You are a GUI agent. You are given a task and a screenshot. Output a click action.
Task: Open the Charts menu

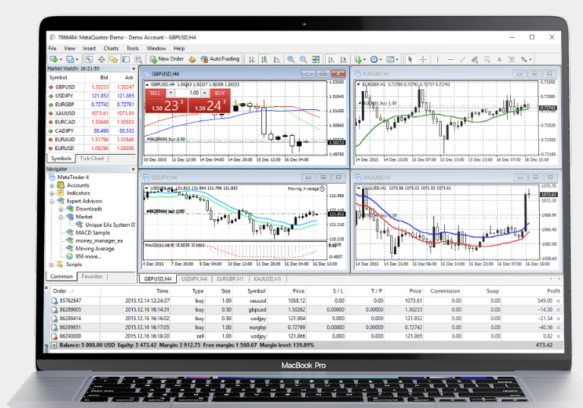click(x=111, y=49)
